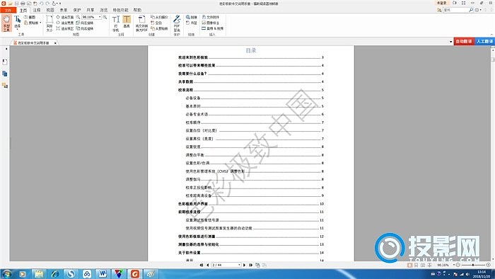Open the bookmarks panel in left sidebar
This screenshot has height=279, width=495.
pos(5,62)
